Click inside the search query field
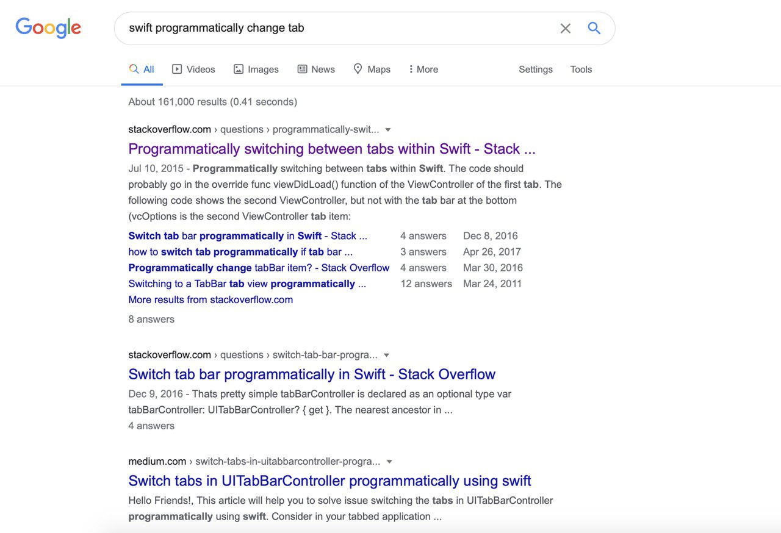781x533 pixels. tap(336, 28)
